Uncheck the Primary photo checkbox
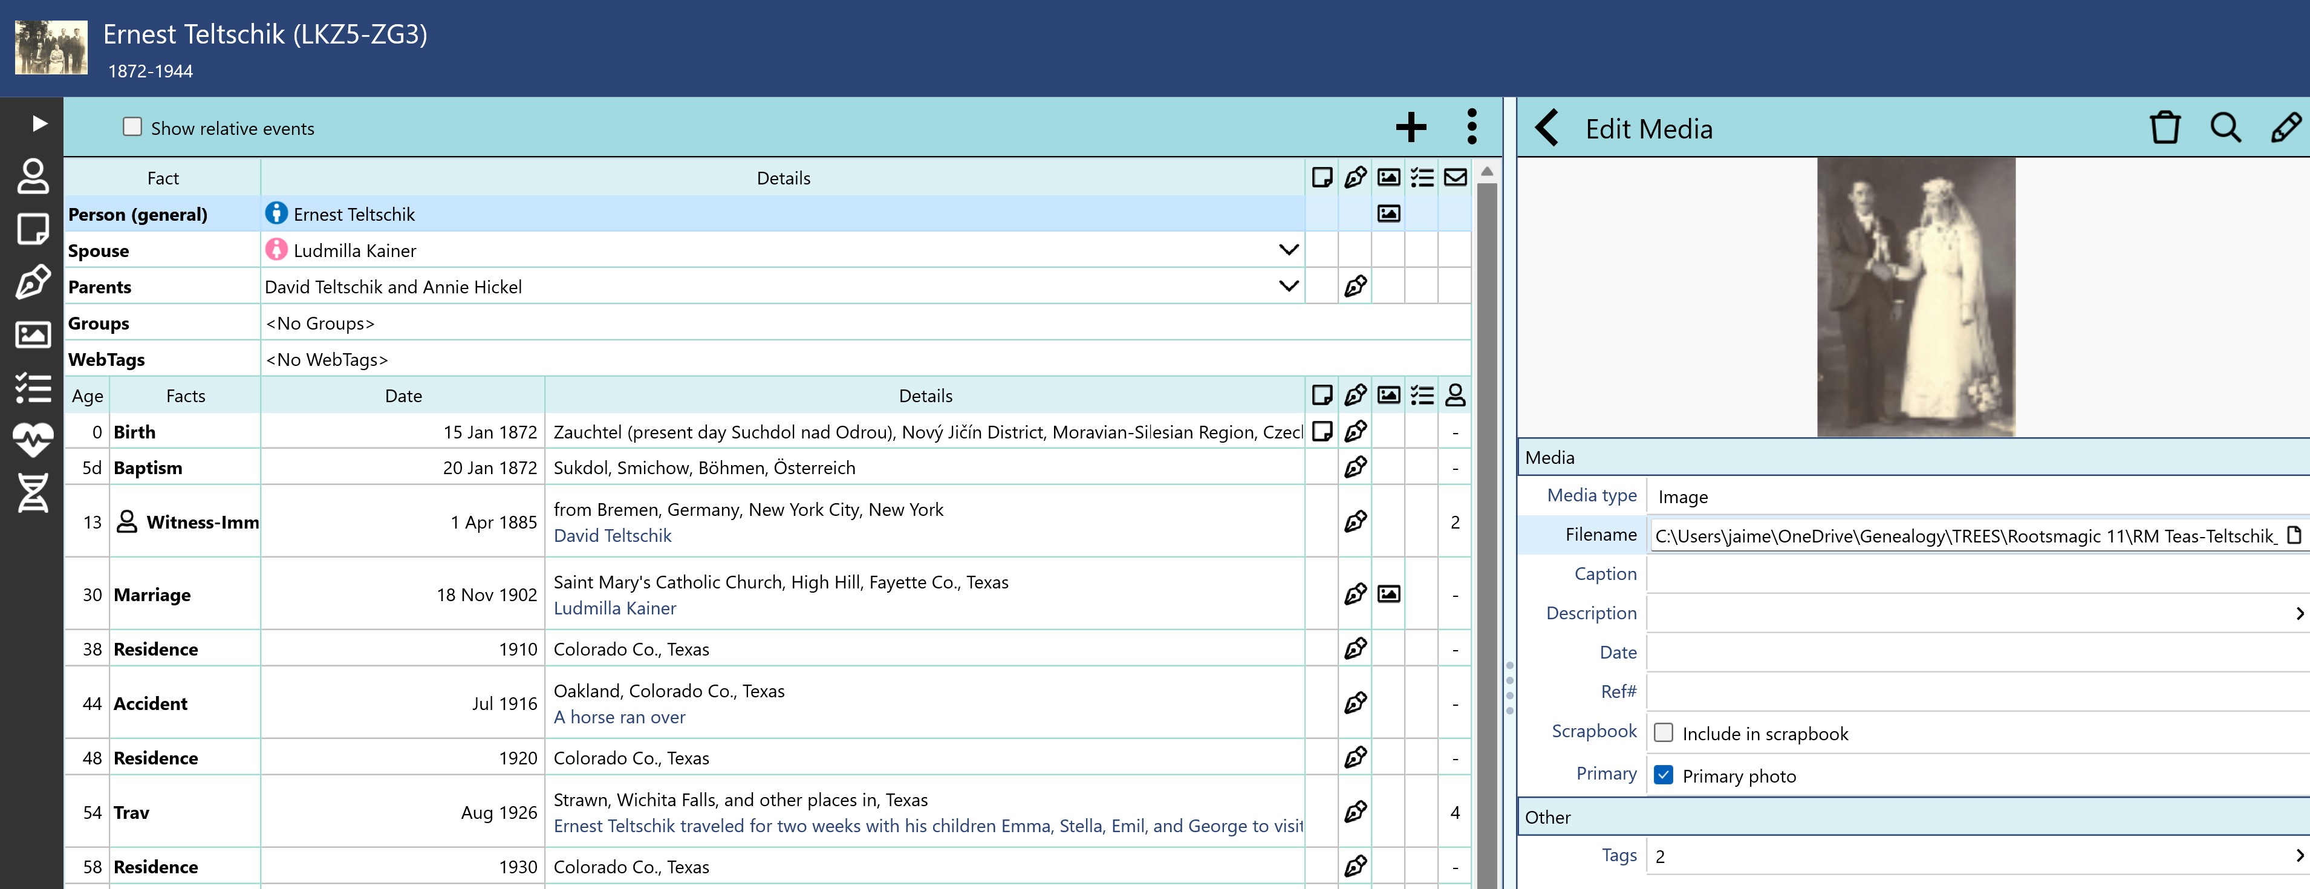This screenshot has height=889, width=2310. (x=1664, y=775)
